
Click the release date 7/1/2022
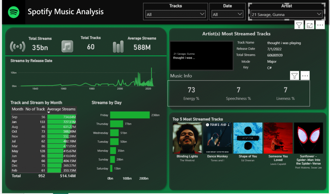[x=274, y=49]
